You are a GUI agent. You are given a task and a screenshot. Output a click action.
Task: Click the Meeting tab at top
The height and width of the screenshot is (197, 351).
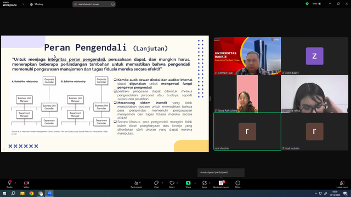point(37,4)
